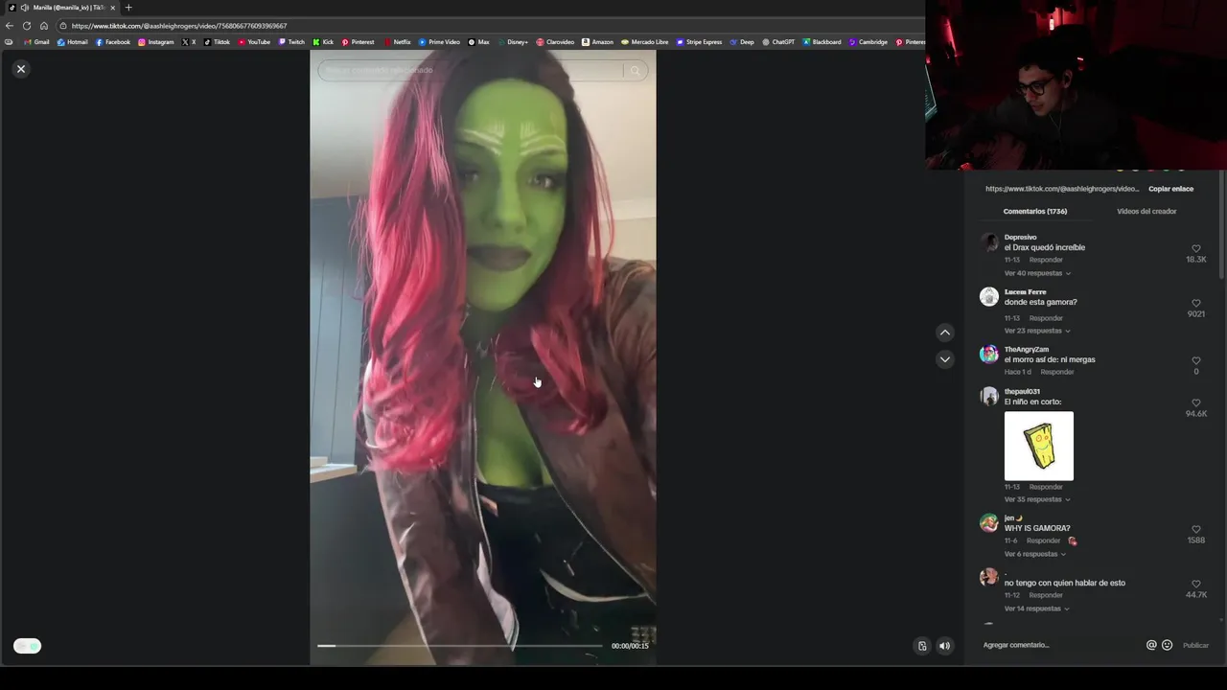Open the ChatGPT bookmark
1227x690 pixels.
tap(778, 42)
